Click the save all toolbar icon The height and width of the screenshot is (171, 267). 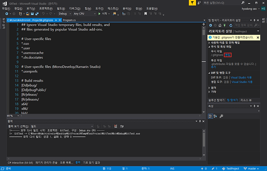tap(37, 14)
